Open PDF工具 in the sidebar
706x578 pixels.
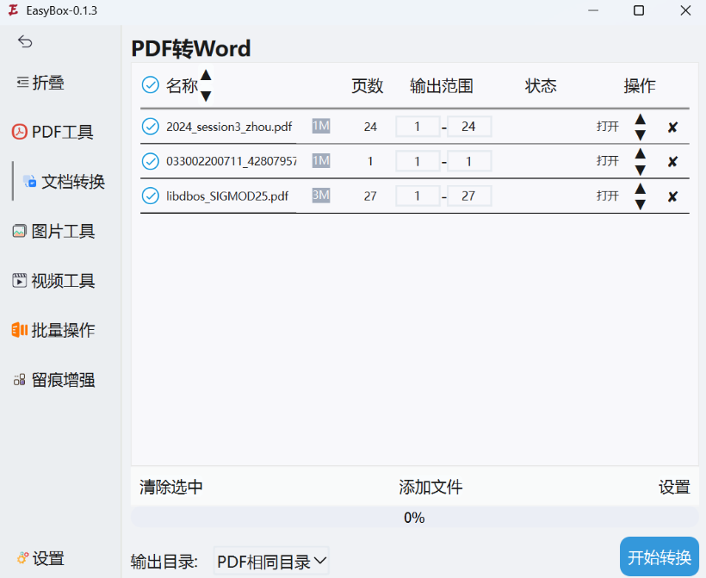coord(53,133)
